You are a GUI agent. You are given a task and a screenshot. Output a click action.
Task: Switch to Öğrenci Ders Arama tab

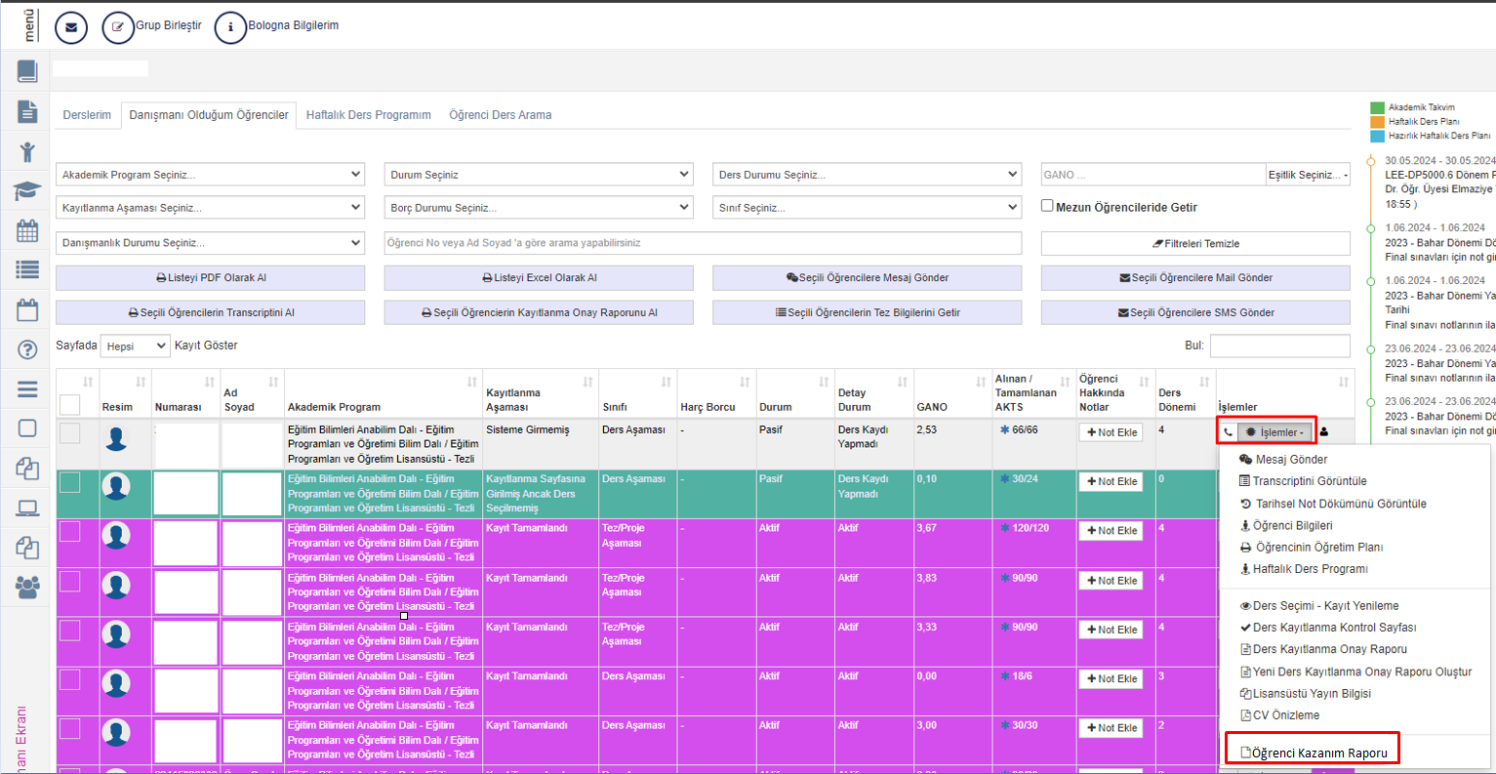[500, 115]
